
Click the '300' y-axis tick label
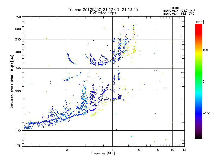[18, 68]
